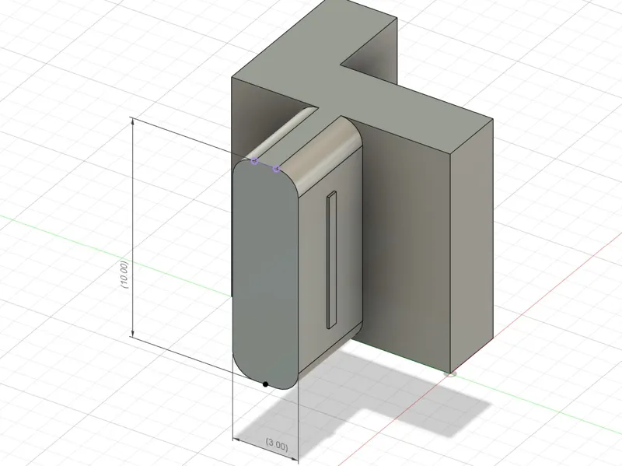622x466 pixels.
Task: Select the black point on bottom arc
Action: (x=265, y=384)
